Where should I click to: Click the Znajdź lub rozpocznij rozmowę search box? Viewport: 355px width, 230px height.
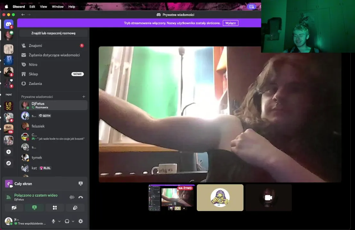(x=54, y=33)
